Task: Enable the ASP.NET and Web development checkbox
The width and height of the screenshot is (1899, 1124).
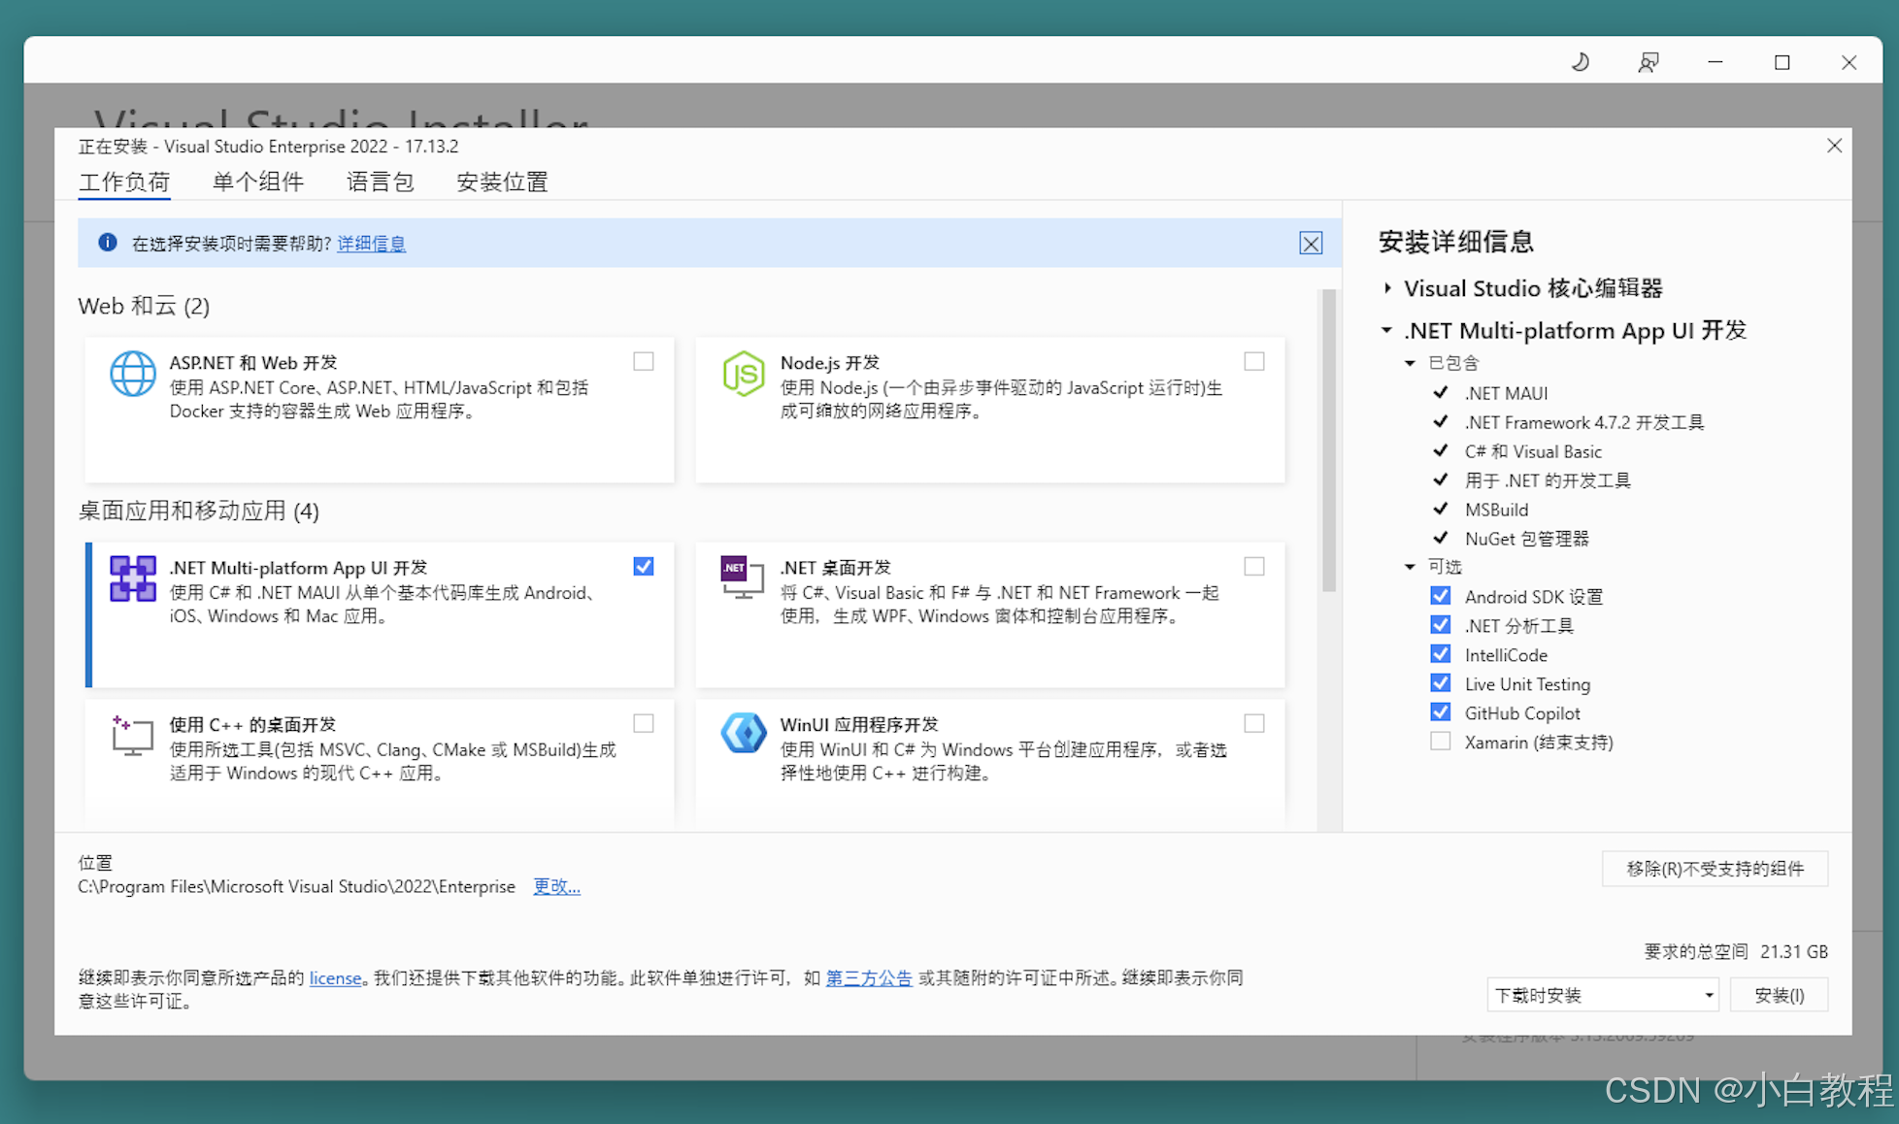Action: (x=644, y=362)
